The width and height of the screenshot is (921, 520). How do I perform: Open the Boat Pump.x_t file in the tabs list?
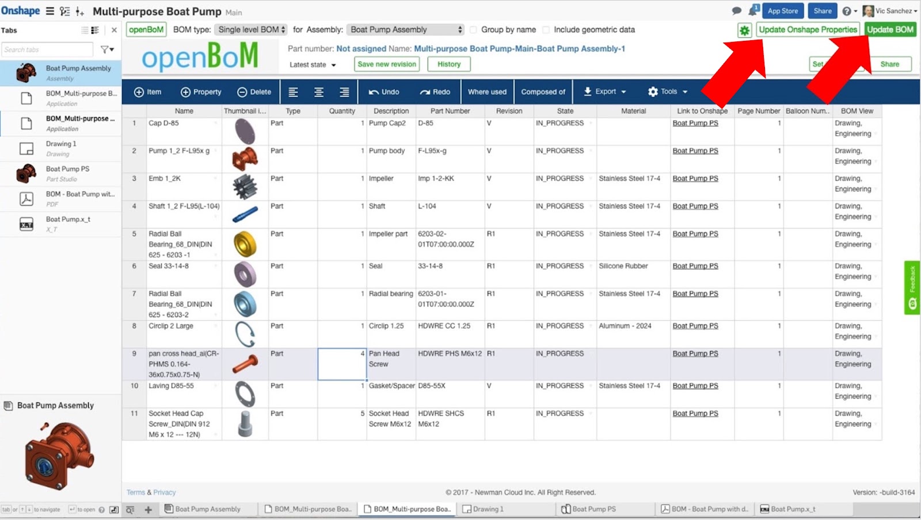[60, 224]
